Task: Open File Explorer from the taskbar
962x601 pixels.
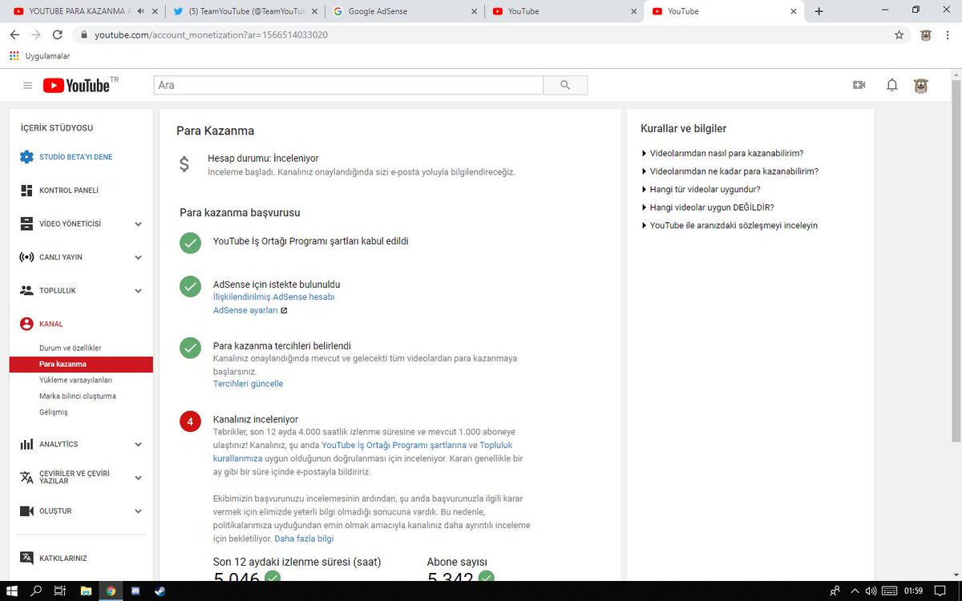Action: coord(86,591)
